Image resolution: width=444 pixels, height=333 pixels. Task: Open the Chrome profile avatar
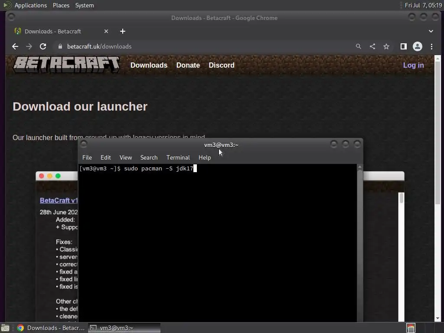(x=418, y=46)
